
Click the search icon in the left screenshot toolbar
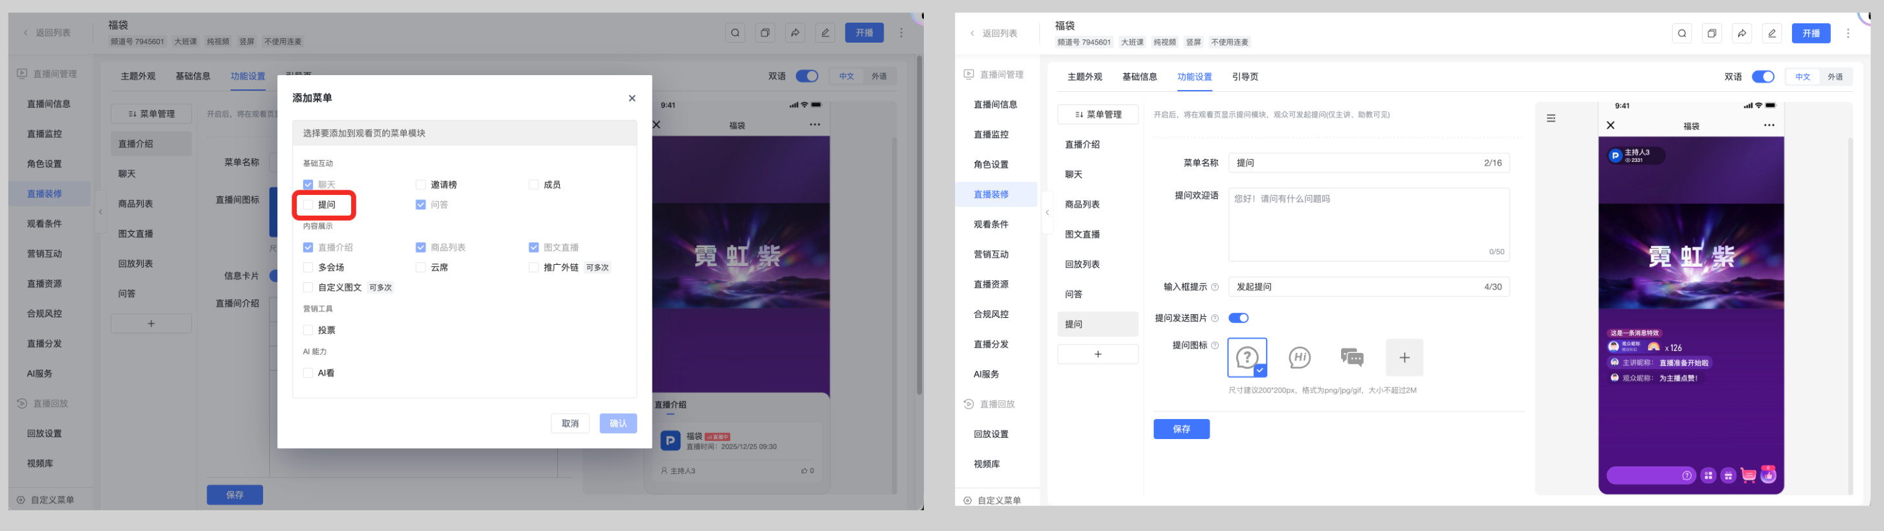736,32
